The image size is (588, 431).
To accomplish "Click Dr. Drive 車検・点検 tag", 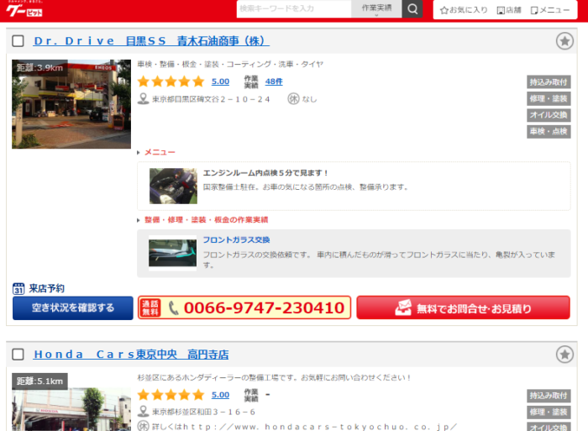I will pyautogui.click(x=549, y=132).
